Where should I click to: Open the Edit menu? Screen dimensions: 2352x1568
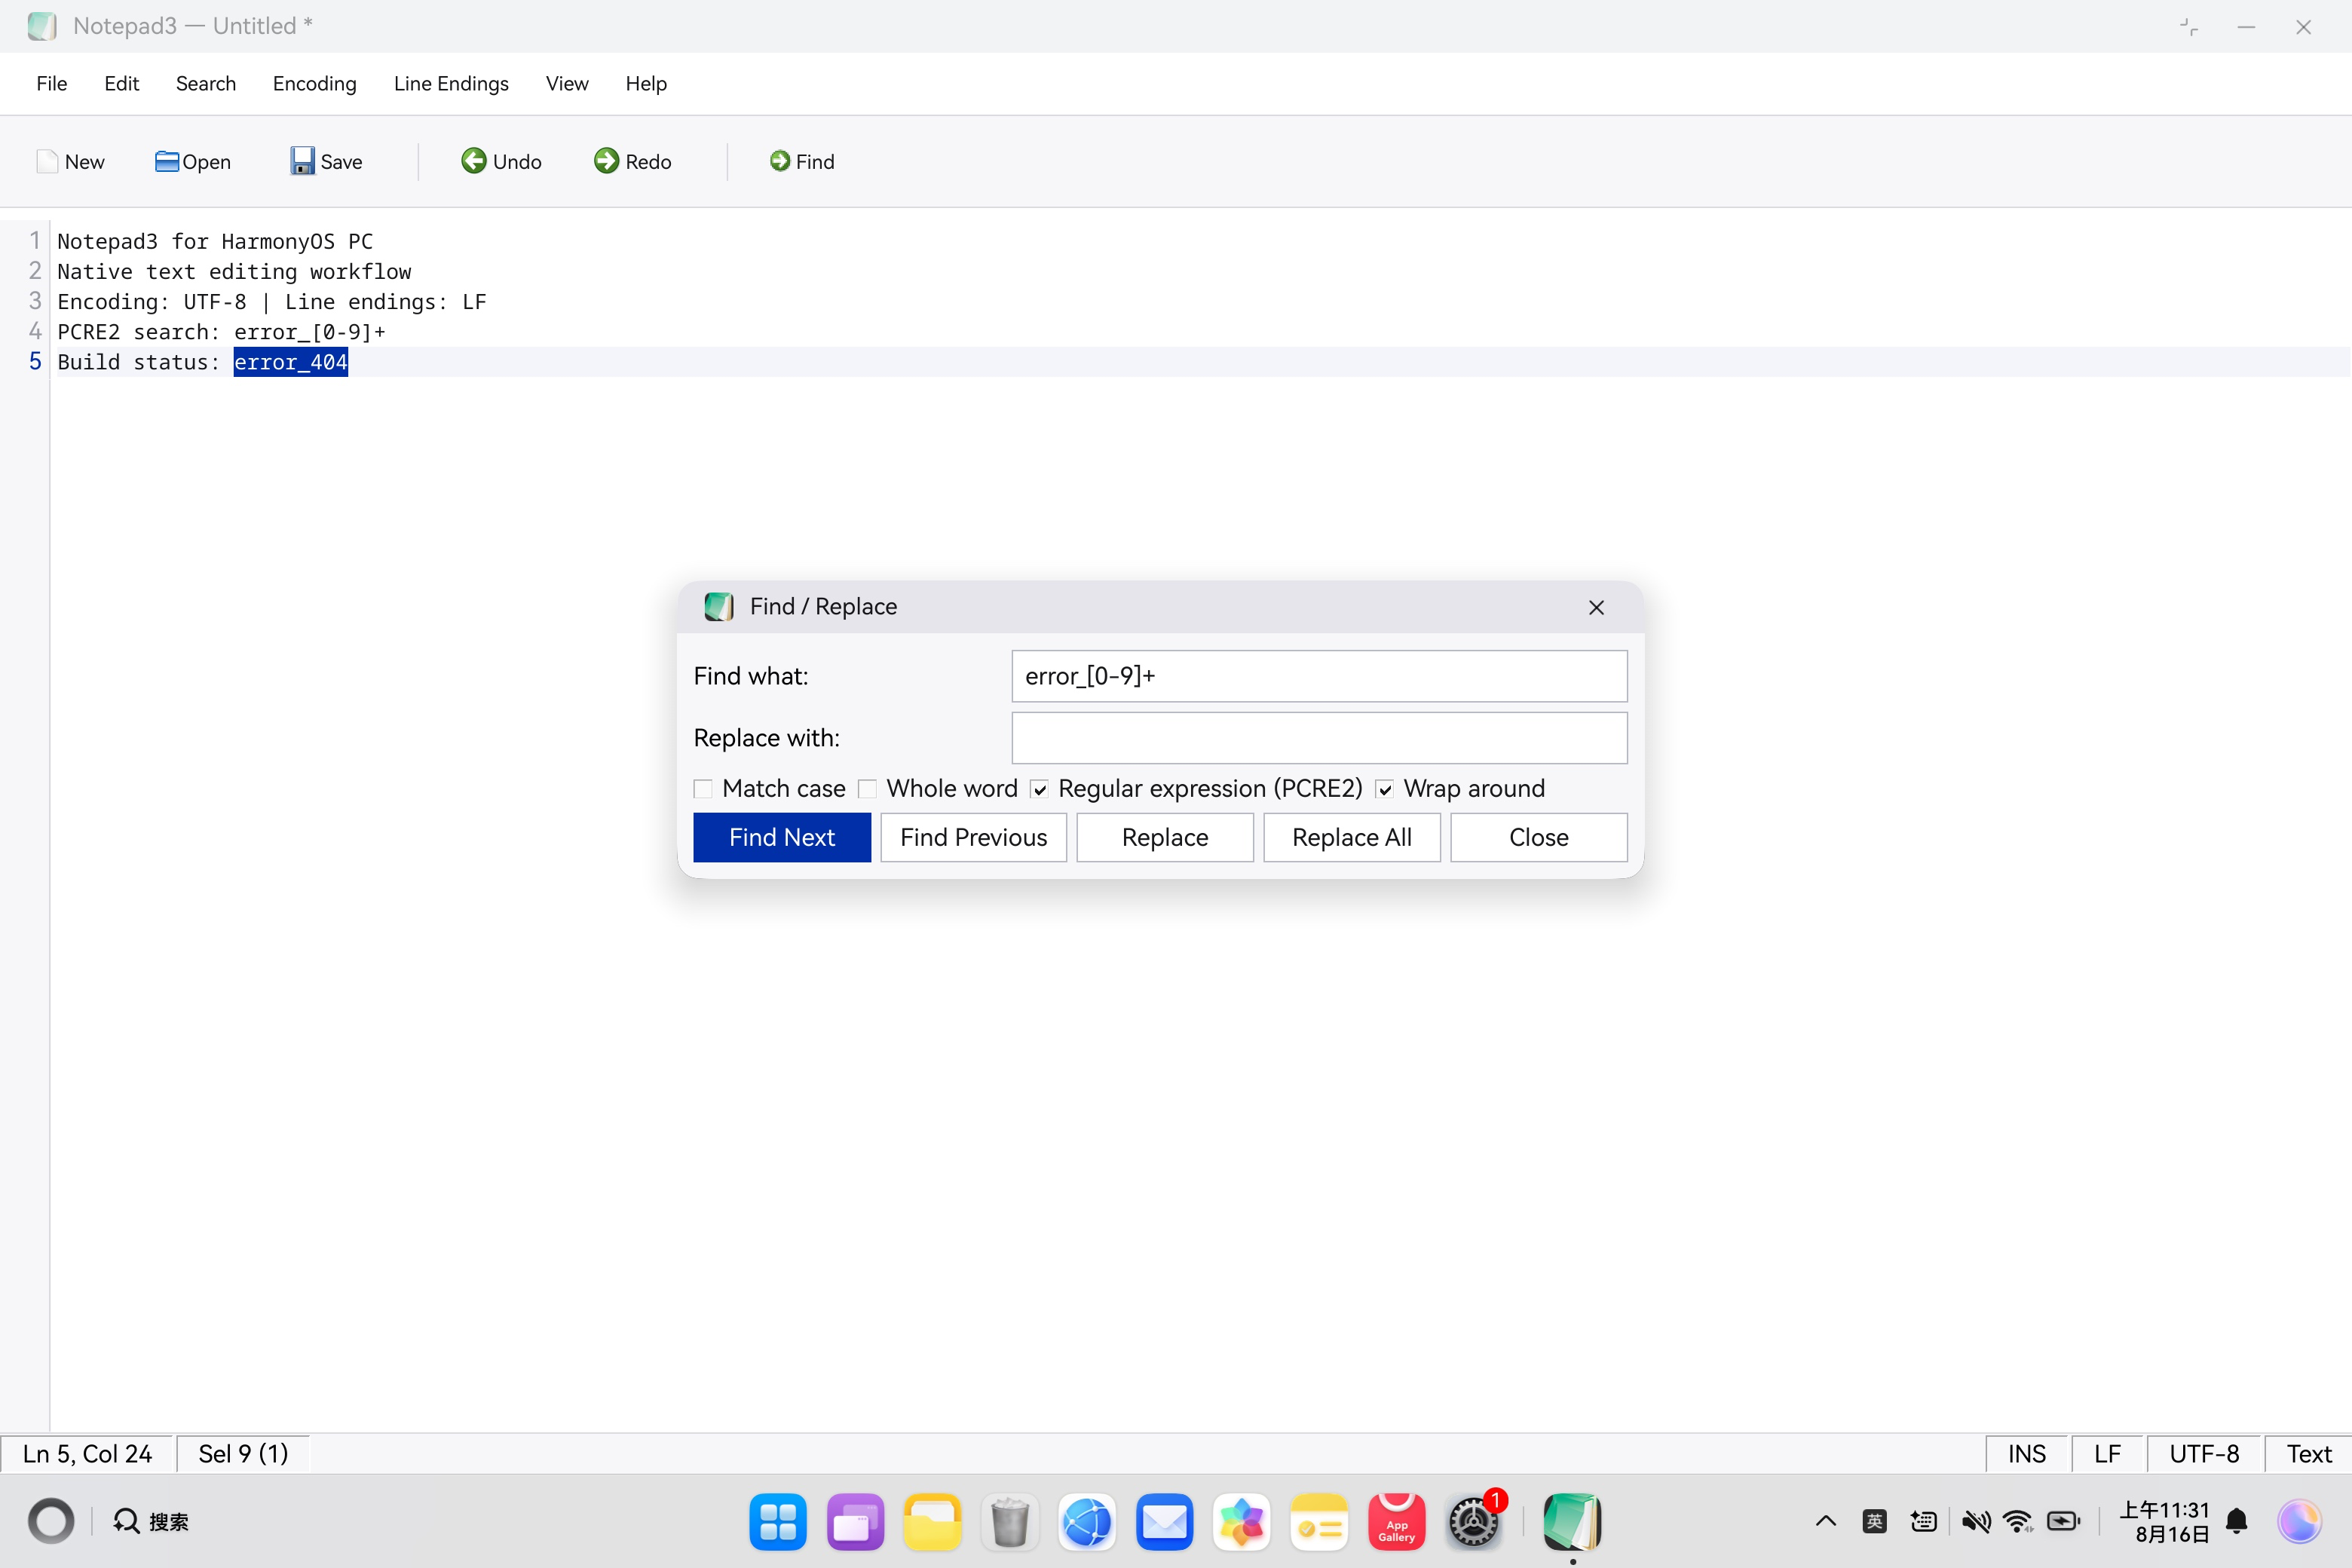[121, 83]
